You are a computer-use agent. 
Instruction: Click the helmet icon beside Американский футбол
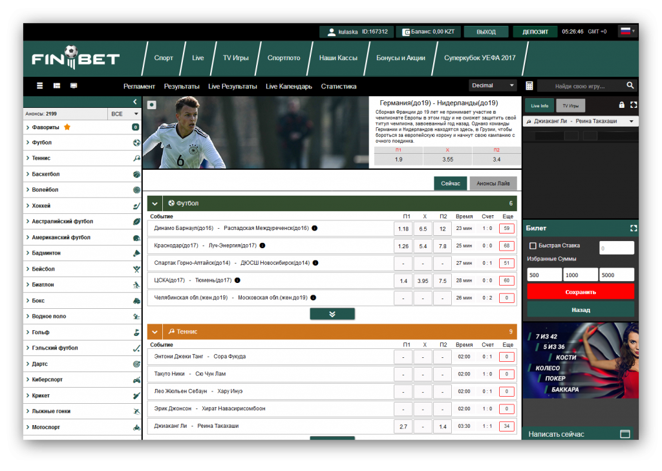136,238
